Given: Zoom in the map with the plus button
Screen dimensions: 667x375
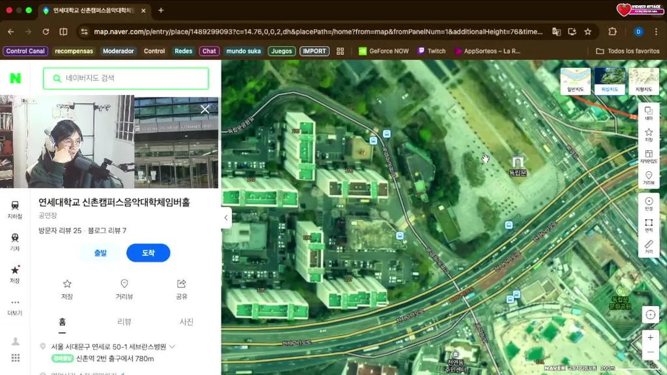Looking at the screenshot, I should pos(650,337).
